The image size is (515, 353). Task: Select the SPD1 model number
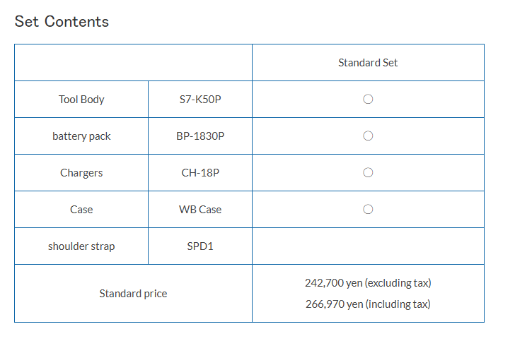coord(200,246)
